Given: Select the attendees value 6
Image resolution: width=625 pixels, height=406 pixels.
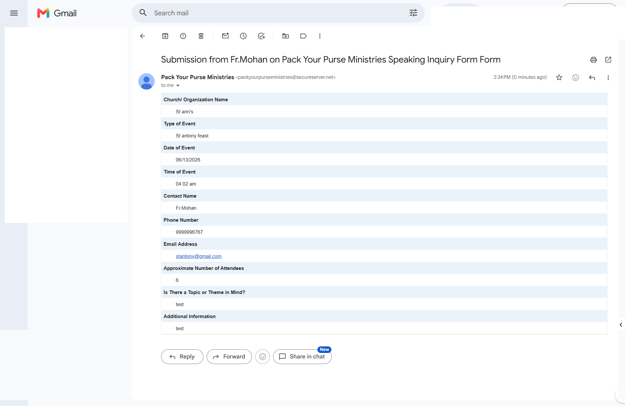Looking at the screenshot, I should (x=177, y=280).
